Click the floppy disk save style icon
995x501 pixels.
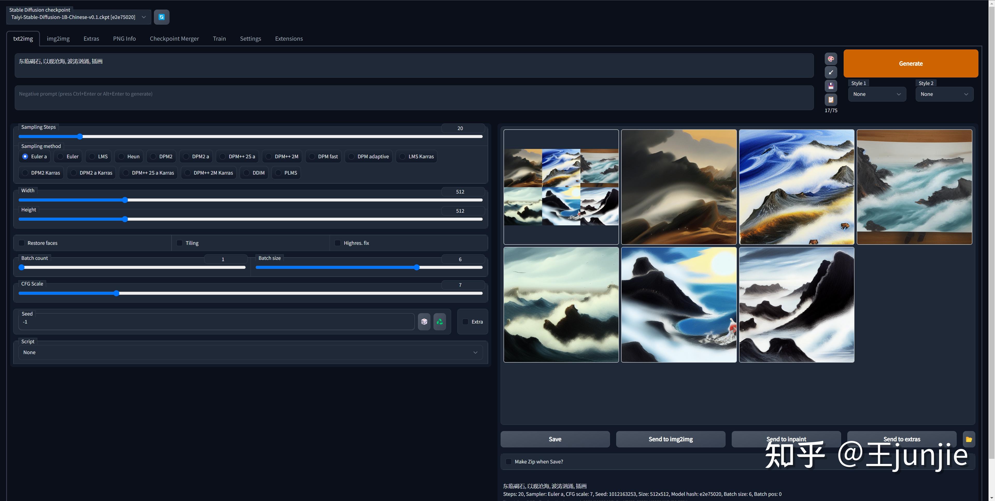[830, 86]
